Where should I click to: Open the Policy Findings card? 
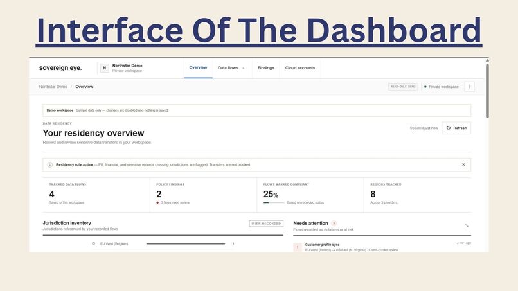point(203,195)
